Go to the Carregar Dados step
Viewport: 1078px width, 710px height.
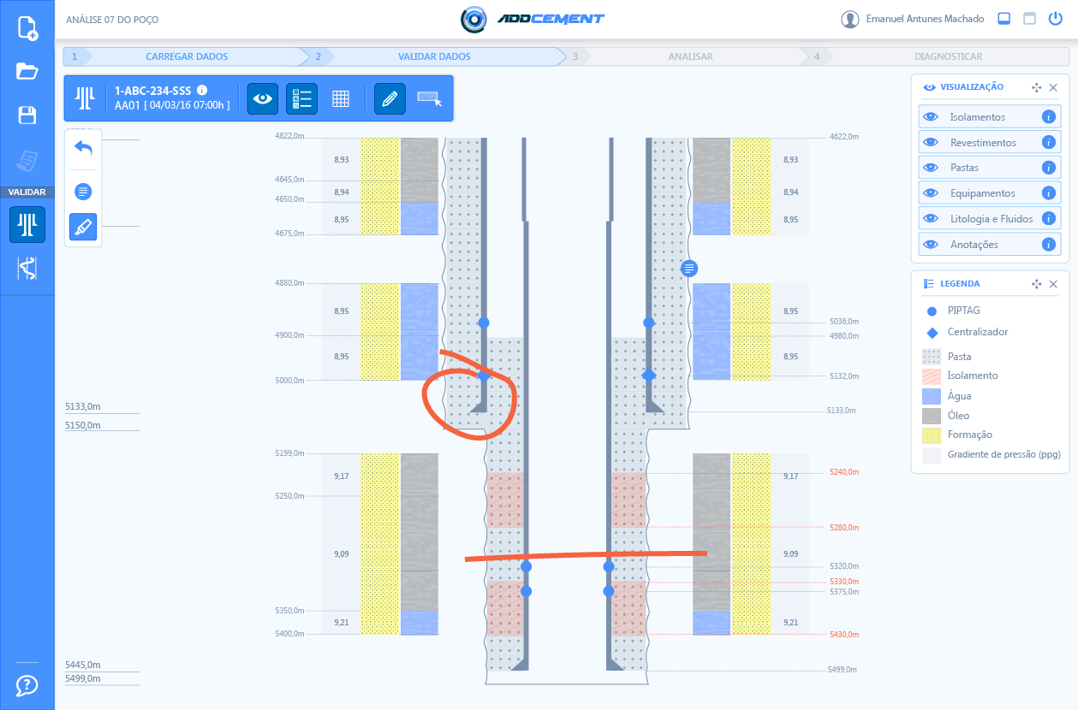pyautogui.click(x=187, y=56)
